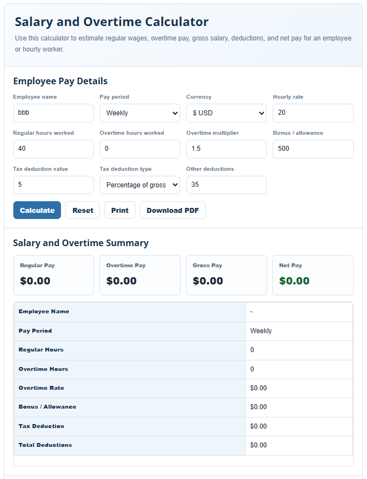Focus the Hourly rate field

tap(313, 113)
